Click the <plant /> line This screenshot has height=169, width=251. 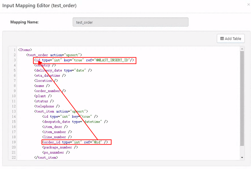pos(43,96)
